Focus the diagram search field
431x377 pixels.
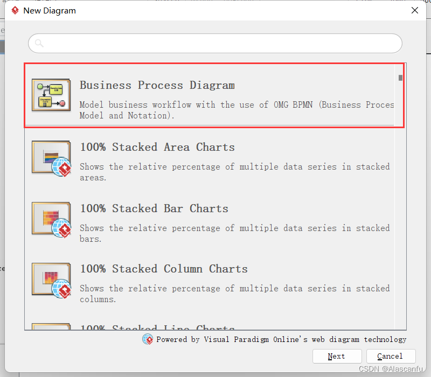(x=215, y=44)
